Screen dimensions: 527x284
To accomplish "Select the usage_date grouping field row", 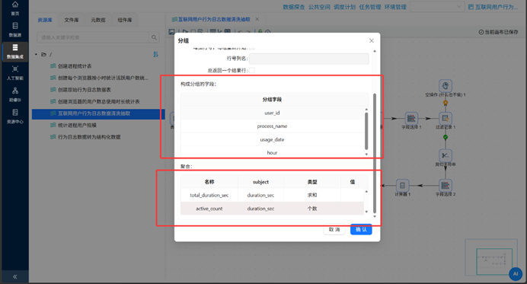I will coord(272,139).
